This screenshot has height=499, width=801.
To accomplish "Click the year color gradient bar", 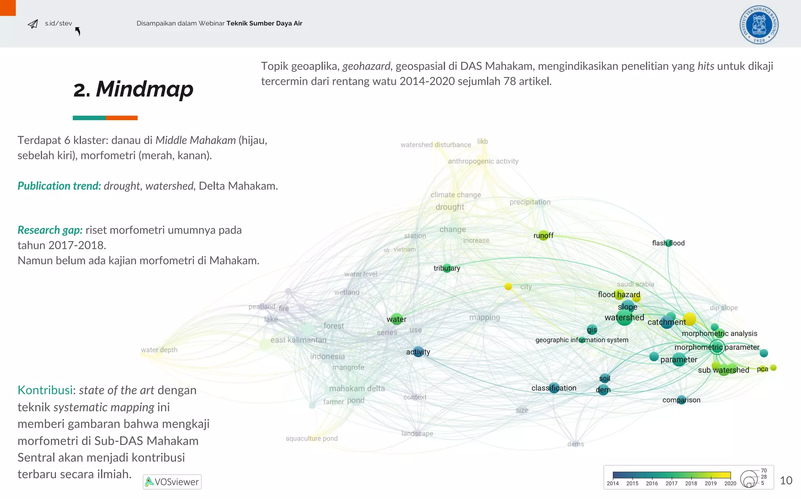I will coord(672,475).
